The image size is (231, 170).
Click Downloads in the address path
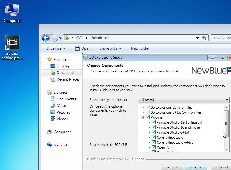coord(99,38)
